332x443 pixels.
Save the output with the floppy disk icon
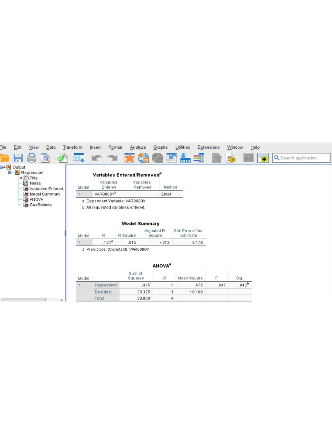point(18,158)
